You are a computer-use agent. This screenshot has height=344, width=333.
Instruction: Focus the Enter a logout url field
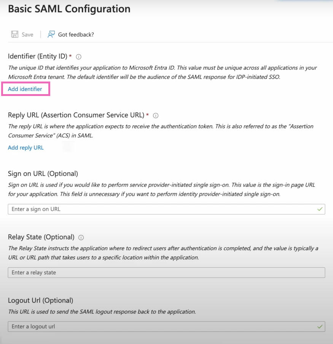[x=166, y=327]
